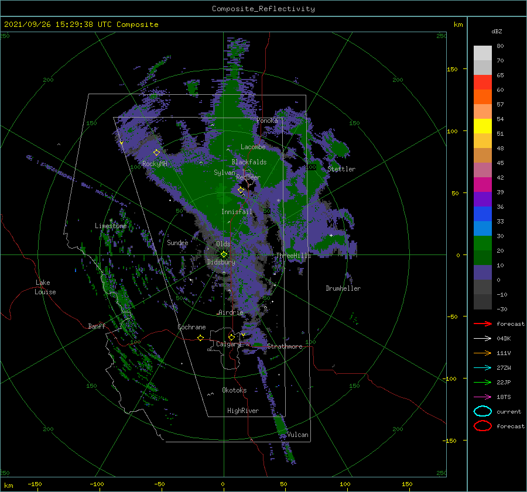Click the dBZ legend heading
Viewport: 527px width, 492px height.
[x=497, y=31]
